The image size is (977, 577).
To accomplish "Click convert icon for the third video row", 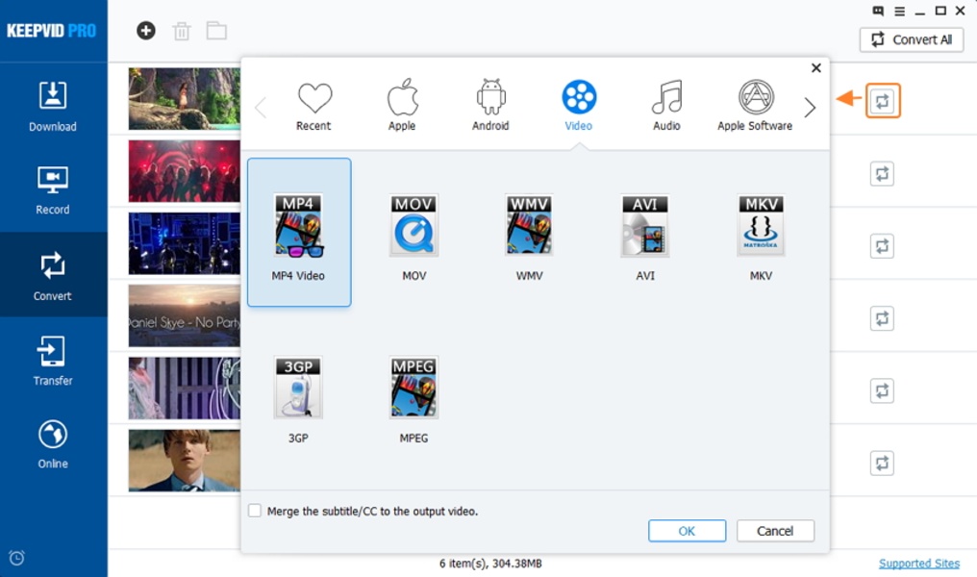I will point(883,246).
